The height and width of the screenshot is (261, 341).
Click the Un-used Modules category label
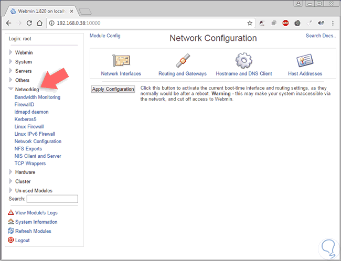34,191
